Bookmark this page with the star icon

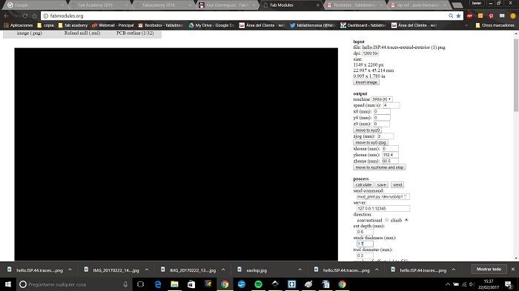click(x=458, y=16)
